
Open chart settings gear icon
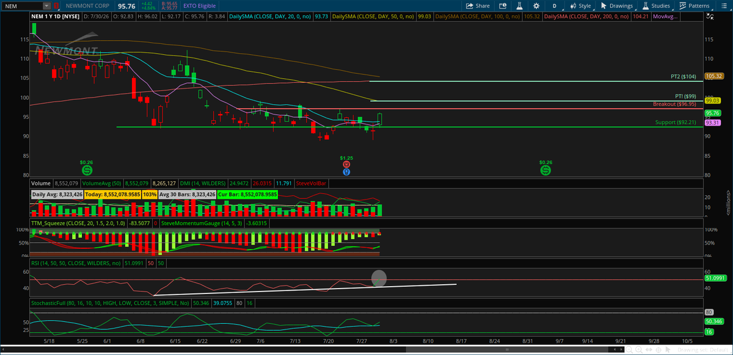point(538,5)
